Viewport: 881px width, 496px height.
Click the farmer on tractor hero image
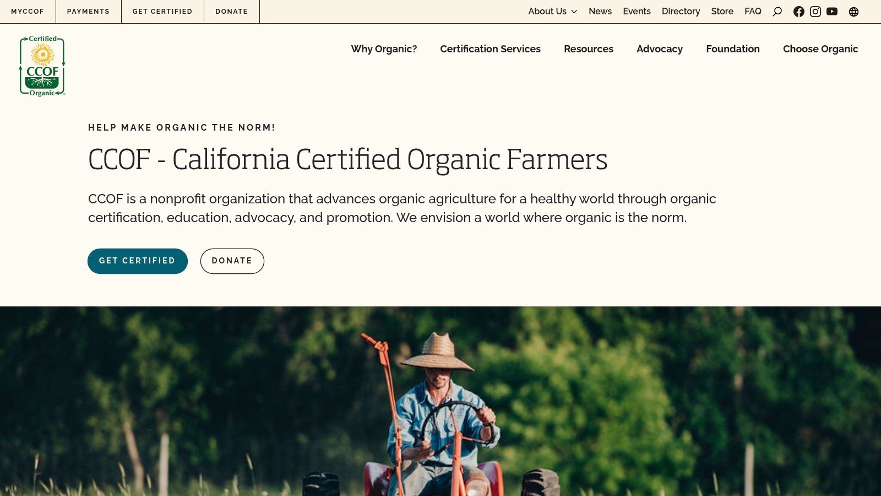click(x=440, y=401)
